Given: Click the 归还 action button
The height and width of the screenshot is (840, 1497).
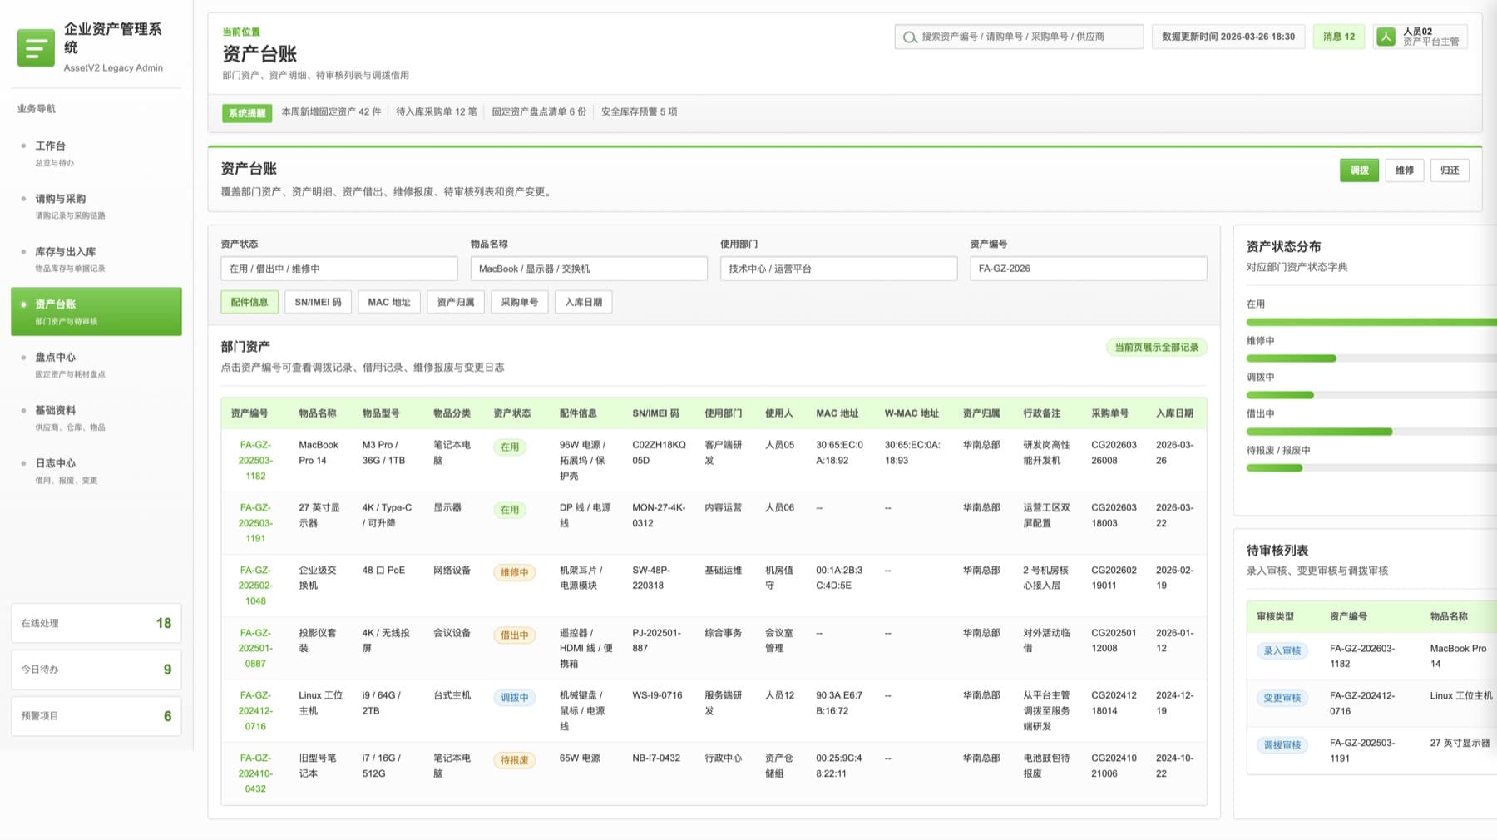Looking at the screenshot, I should tap(1450, 170).
